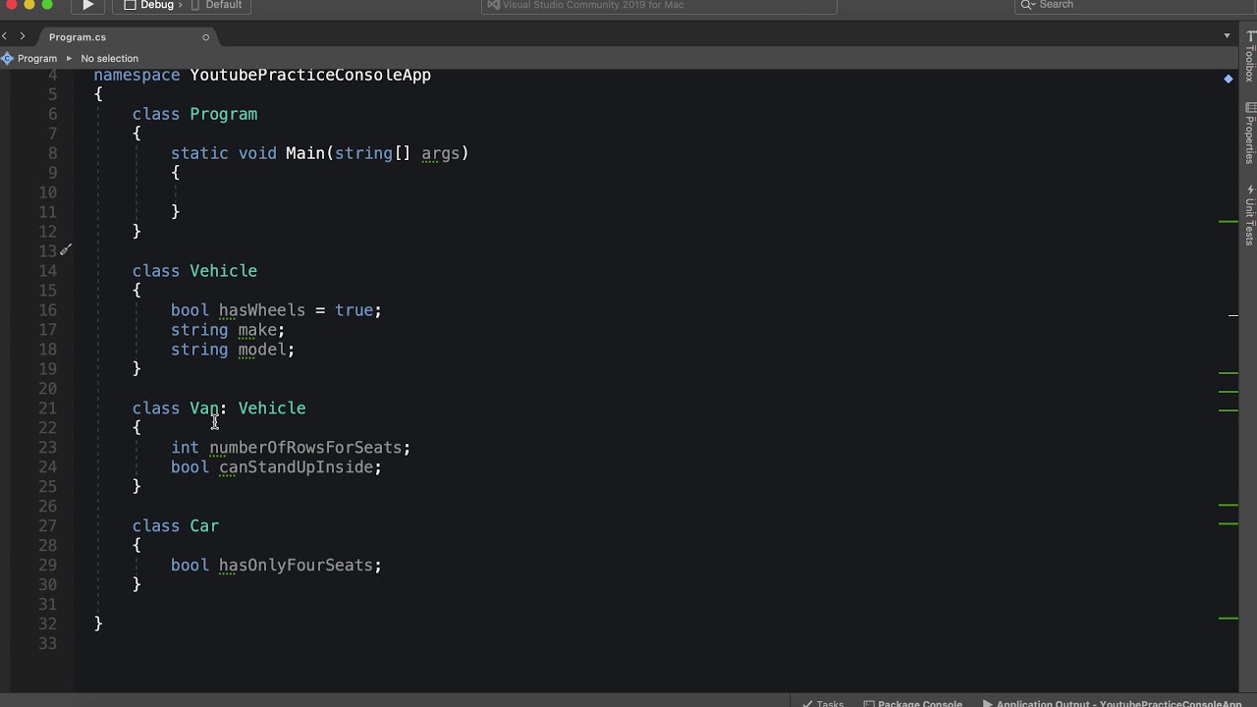Click the Main method name
The height and width of the screenshot is (707, 1257).
point(304,153)
